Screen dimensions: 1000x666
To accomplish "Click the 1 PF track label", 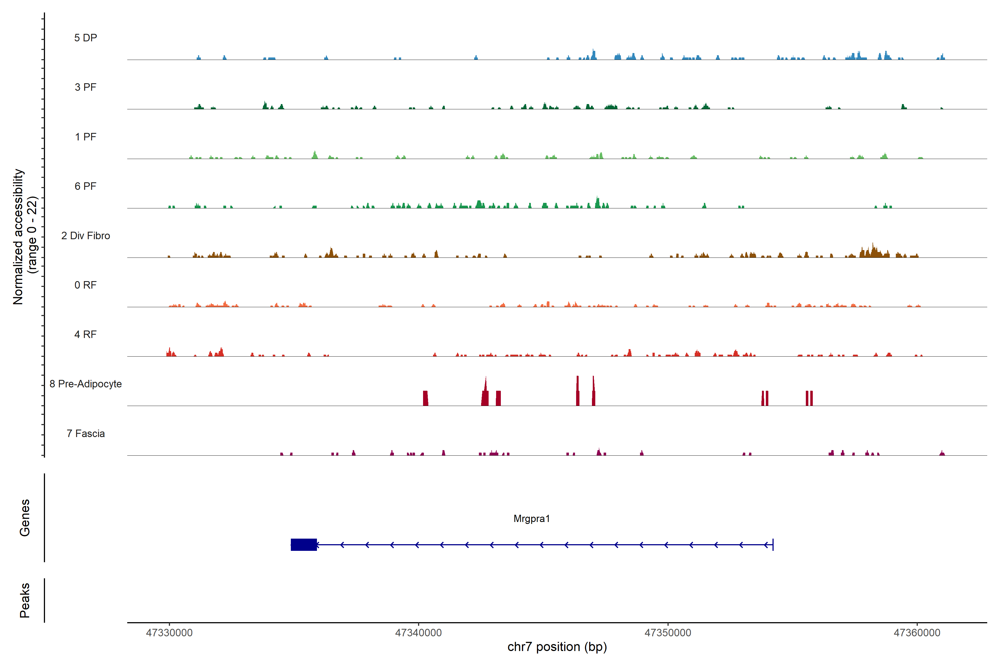I will [x=86, y=137].
